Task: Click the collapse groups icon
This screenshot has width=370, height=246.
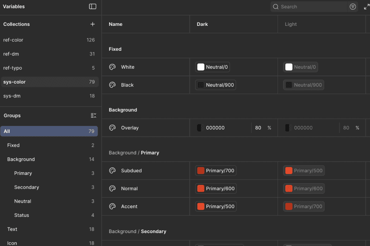Action: tap(93, 115)
